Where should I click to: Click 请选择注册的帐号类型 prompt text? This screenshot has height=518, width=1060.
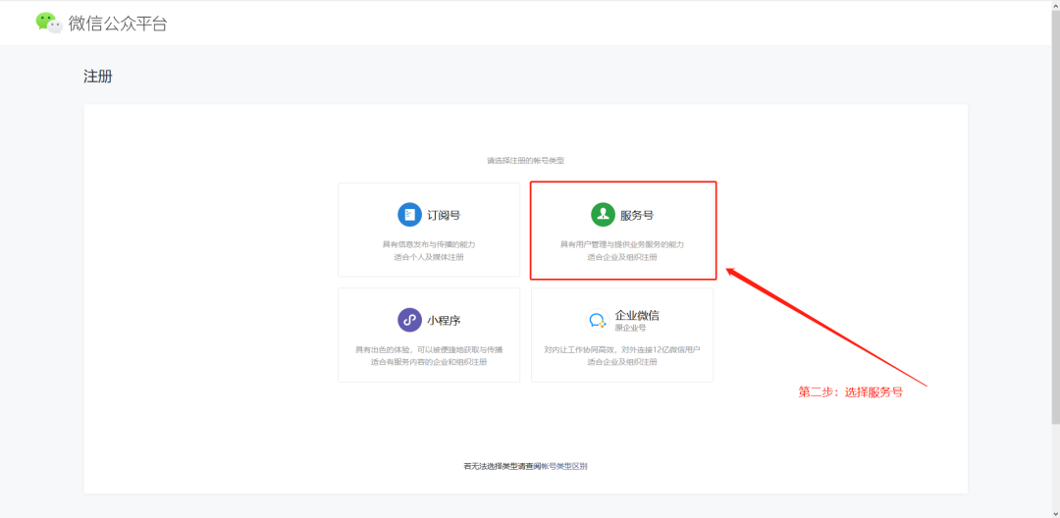(525, 161)
